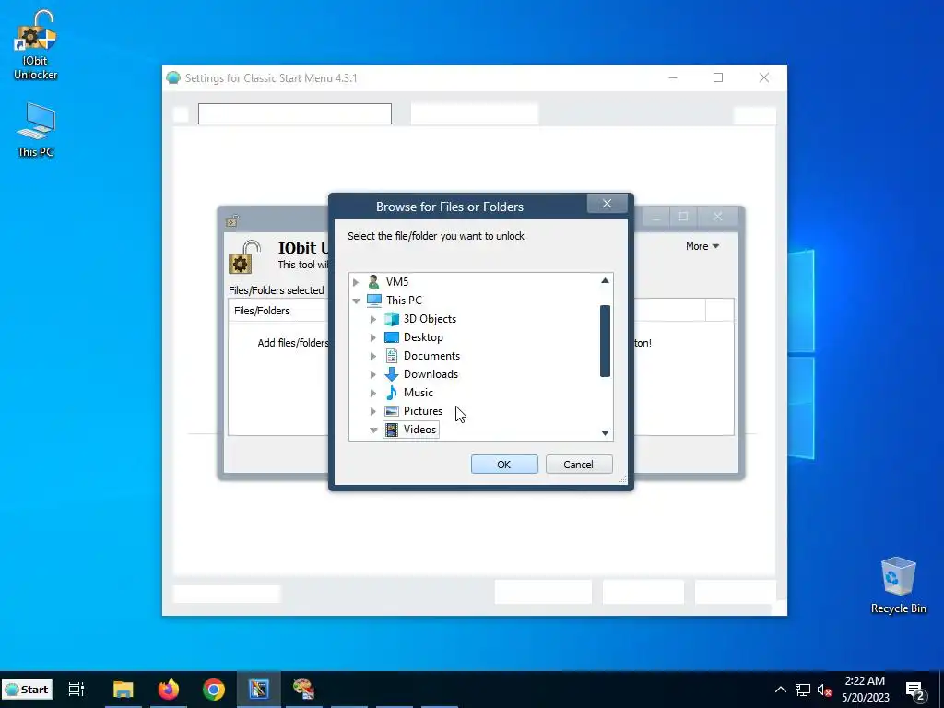Screen dimensions: 944x708
Task: Click the Pictures icon in tree
Action: pos(391,411)
